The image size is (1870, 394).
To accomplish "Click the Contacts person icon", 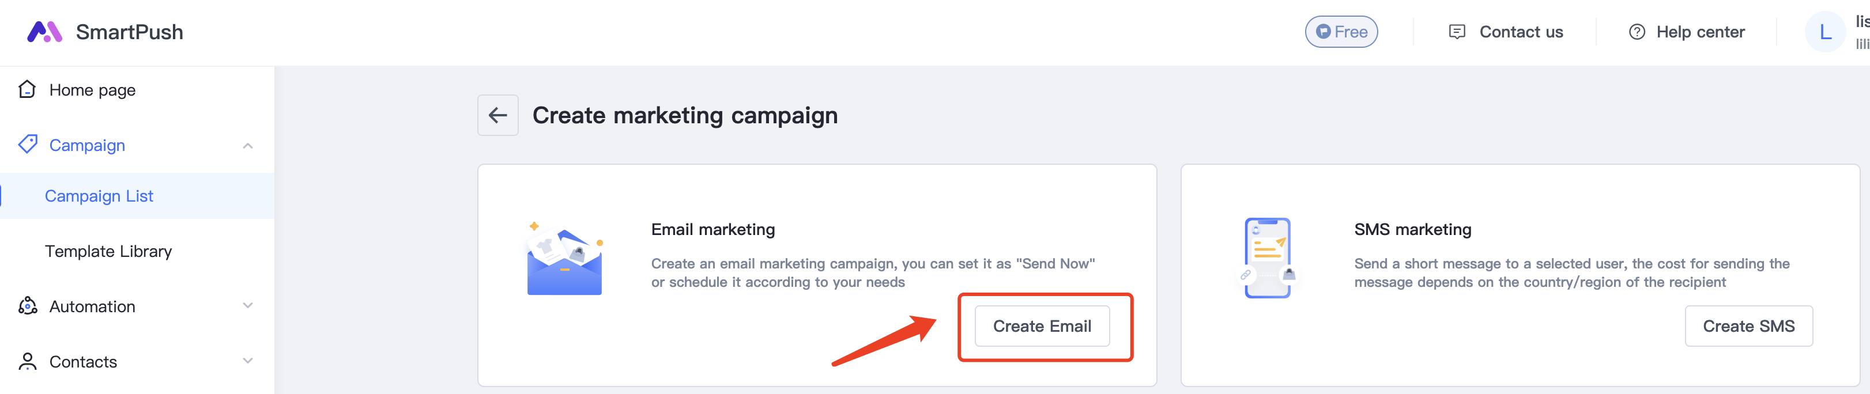I will point(28,361).
